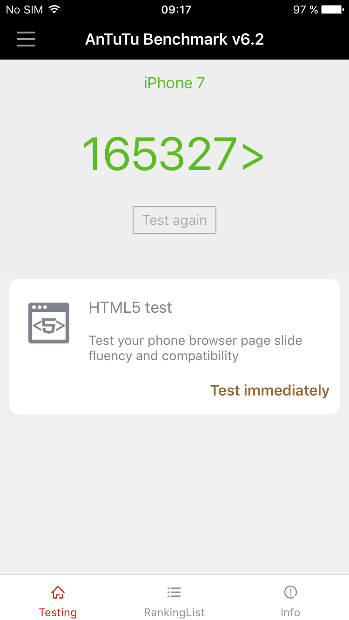
Task: Tap the AnTuTu Benchmark v6.2 title
Action: 174,39
